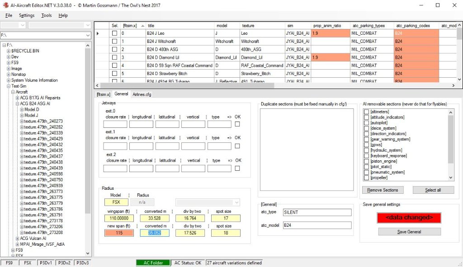463x267 pixels.
Task: Expand the $RECYCLE.BIN tree node
Action: 9,51
